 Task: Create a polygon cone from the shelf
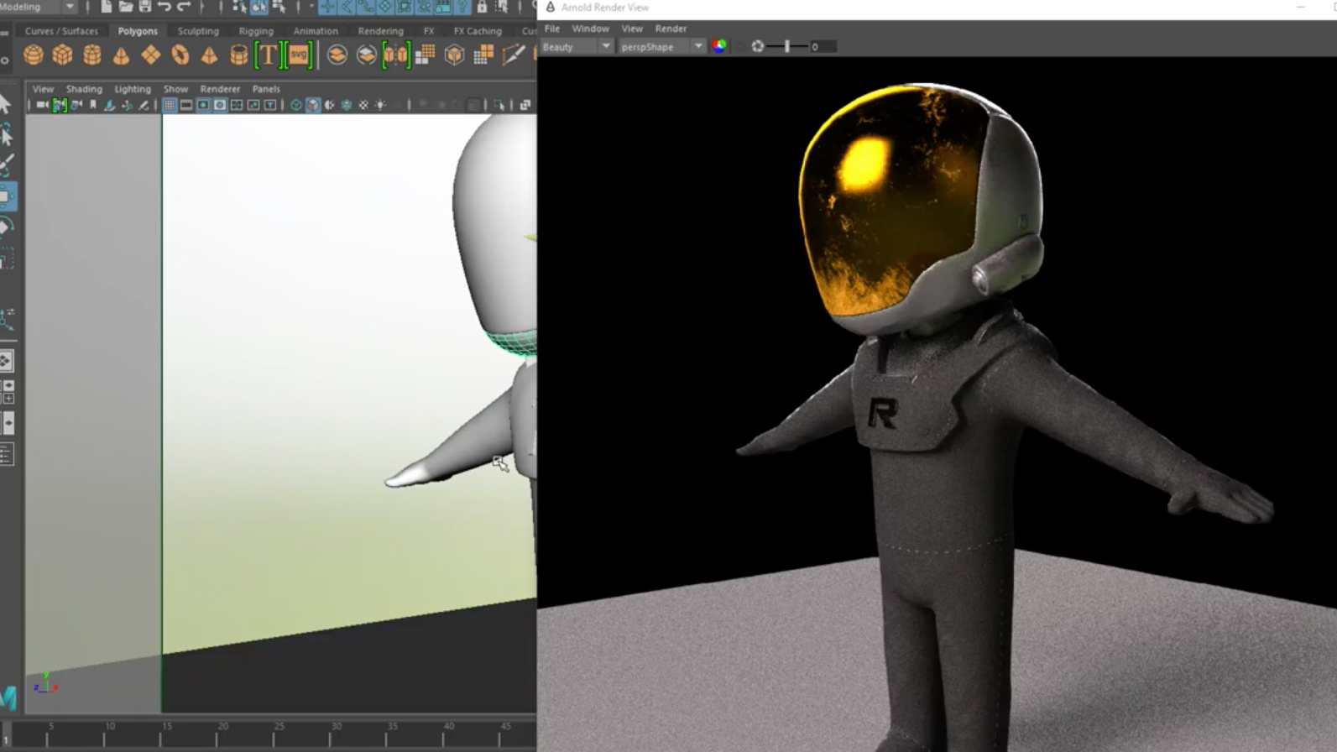pos(122,55)
